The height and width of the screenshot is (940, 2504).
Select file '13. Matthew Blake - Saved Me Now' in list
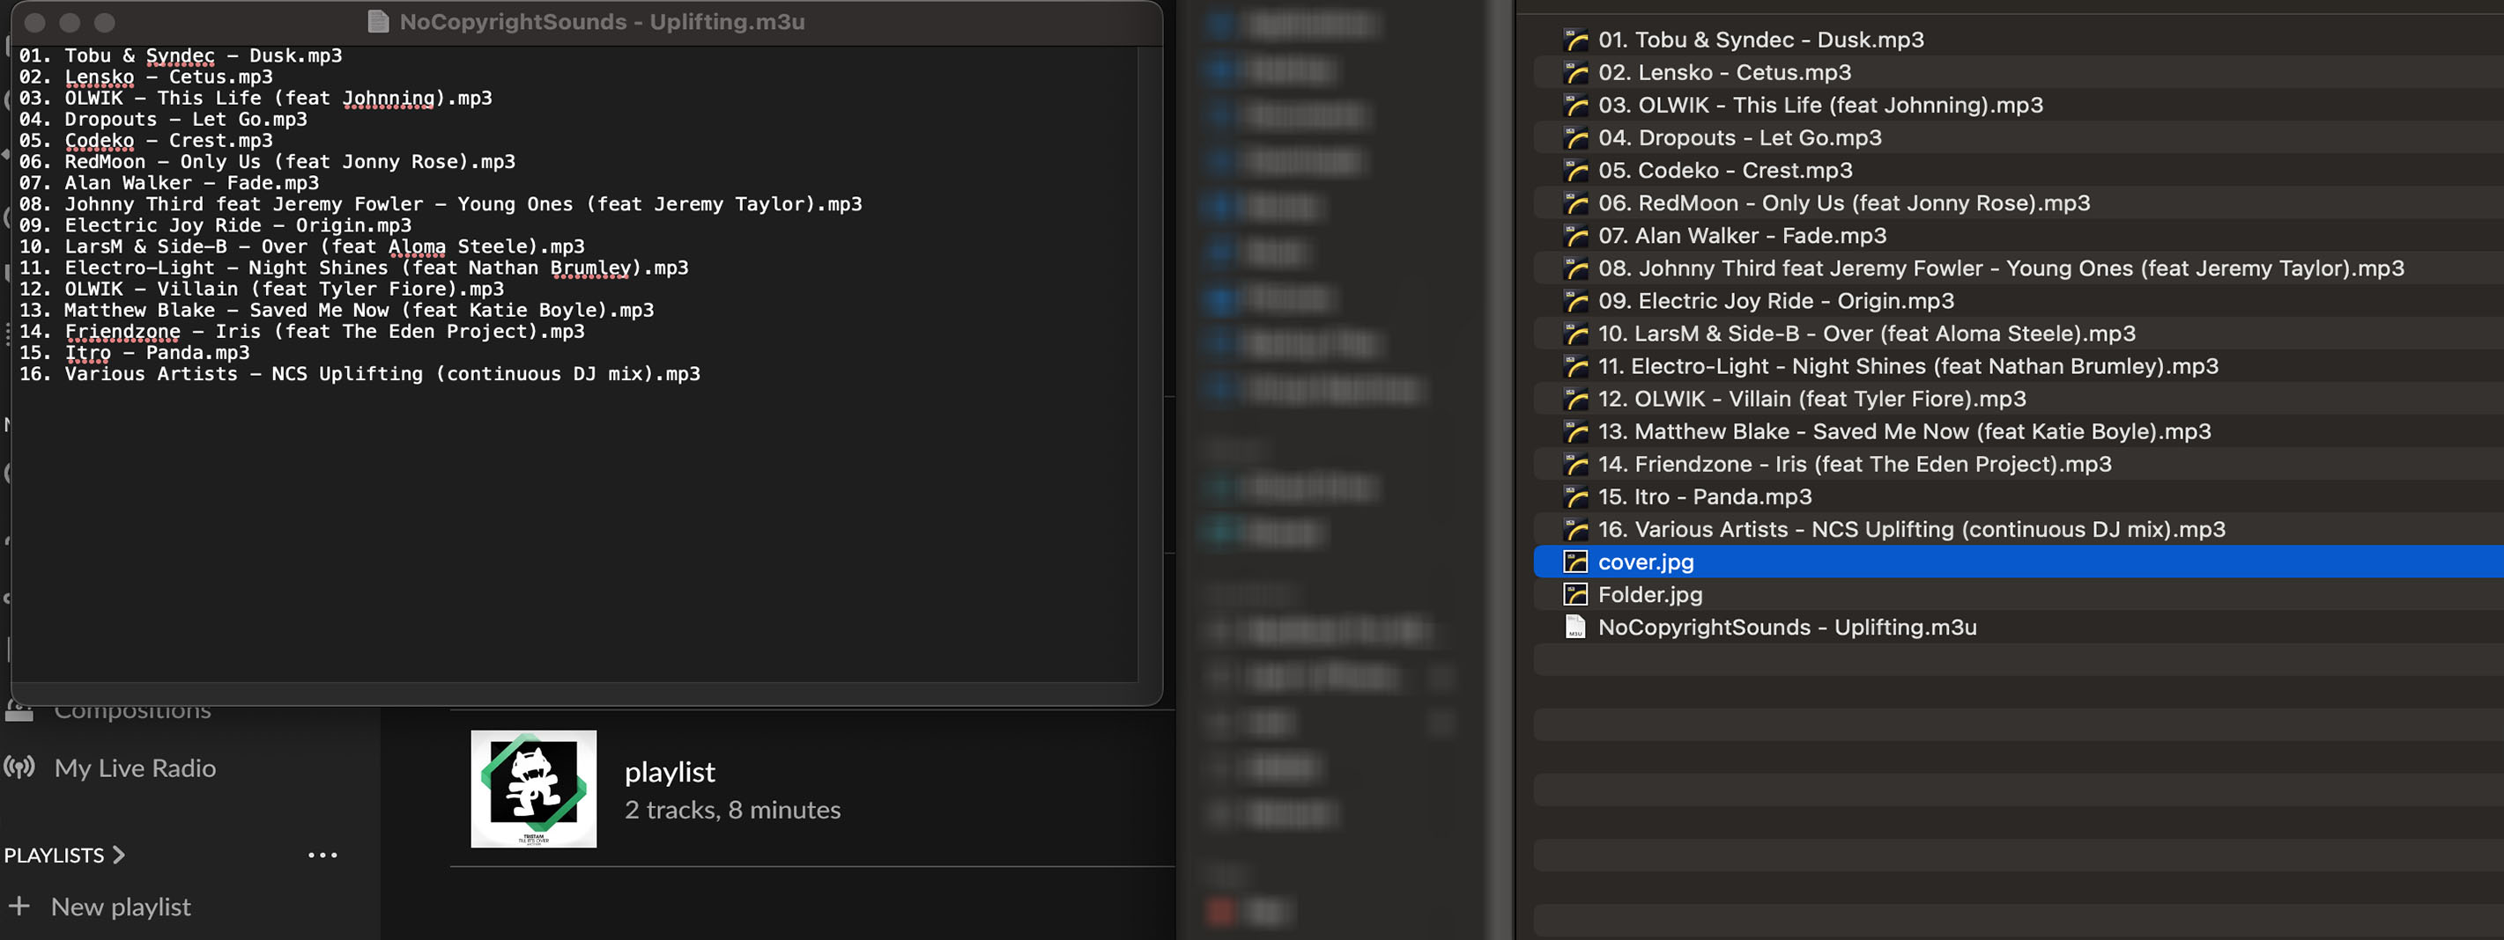(1904, 432)
